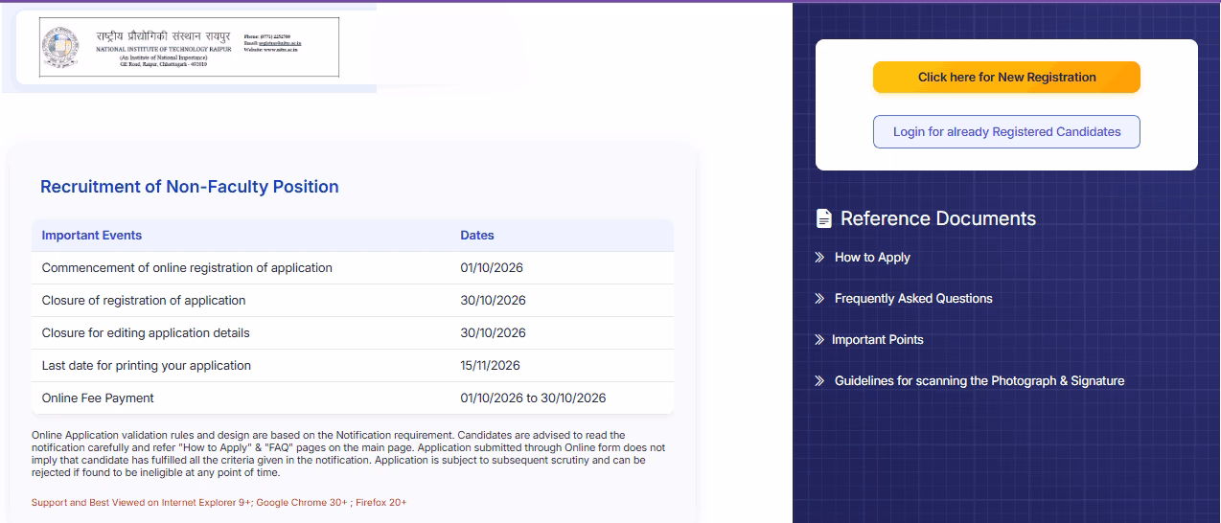The height and width of the screenshot is (523, 1221).
Task: Click the Reference Documents file icon
Action: click(823, 218)
